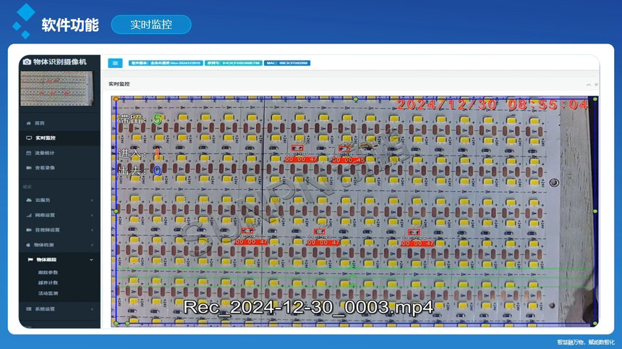Screen dimensions: 622x349
Task: Click the hamburger menu toggle button
Action: click(116, 63)
